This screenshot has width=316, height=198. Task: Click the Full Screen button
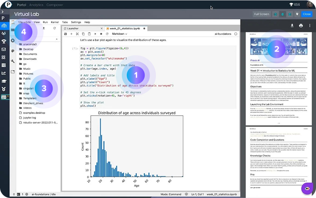coord(262,14)
